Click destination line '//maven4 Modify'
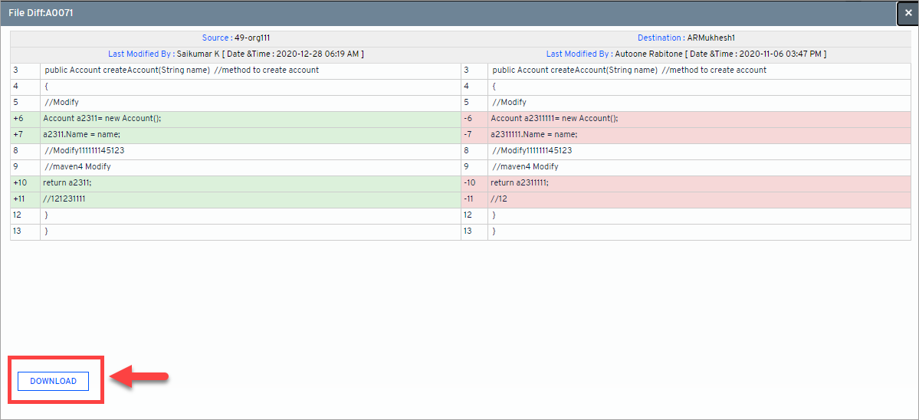This screenshot has width=919, height=420. 525,166
